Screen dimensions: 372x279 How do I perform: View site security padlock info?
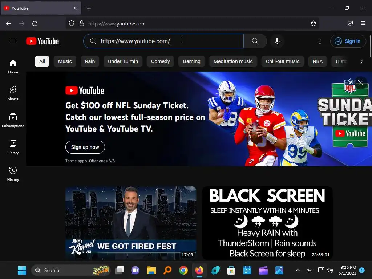(x=82, y=24)
